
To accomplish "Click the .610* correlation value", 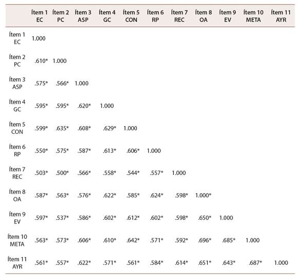I will (x=41, y=61).
